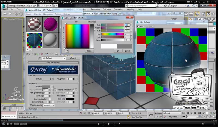Click the Whiteness vertical slider strip
The height and width of the screenshot is (127, 218).
click(x=92, y=36)
